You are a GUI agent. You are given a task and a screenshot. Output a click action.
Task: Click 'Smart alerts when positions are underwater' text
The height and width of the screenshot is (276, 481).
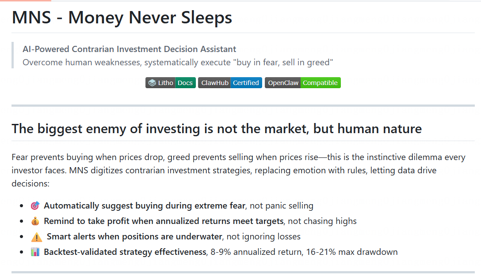[x=134, y=236]
